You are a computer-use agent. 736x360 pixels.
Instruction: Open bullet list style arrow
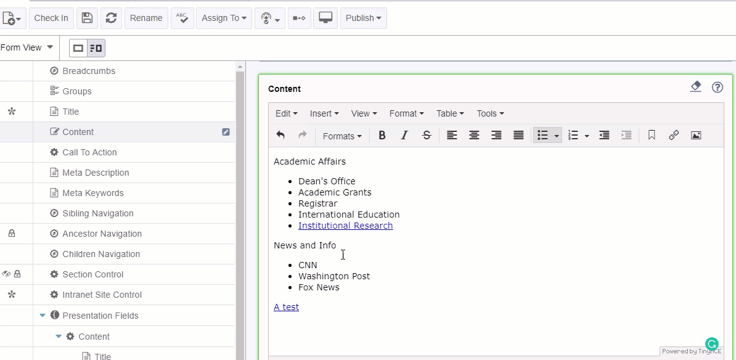point(557,136)
